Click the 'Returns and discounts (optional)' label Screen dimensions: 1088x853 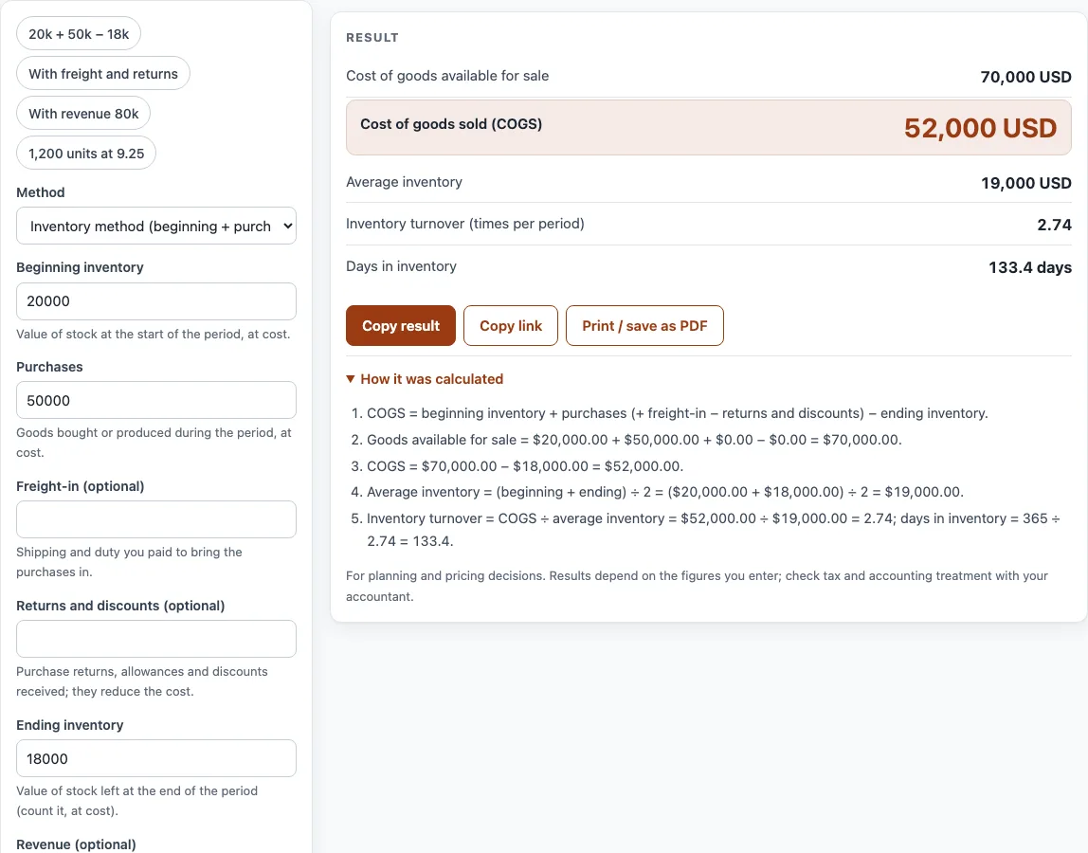(120, 606)
